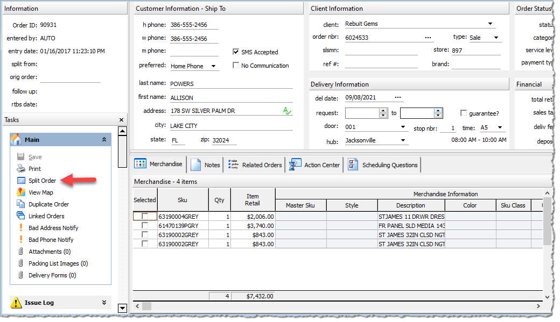Open the preferred phone dropdown

214,66
